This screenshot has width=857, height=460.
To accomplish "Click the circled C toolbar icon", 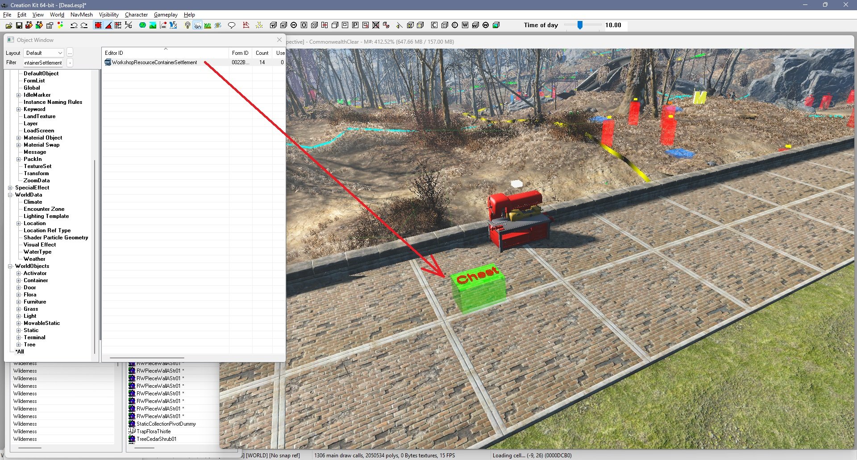I will pyautogui.click(x=454, y=25).
